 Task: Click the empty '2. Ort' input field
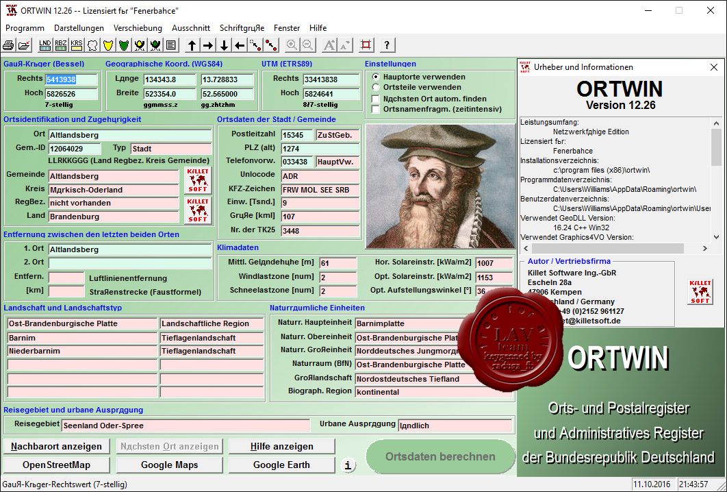point(130,262)
